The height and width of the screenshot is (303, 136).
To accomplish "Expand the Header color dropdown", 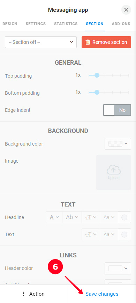I will (x=118, y=268).
